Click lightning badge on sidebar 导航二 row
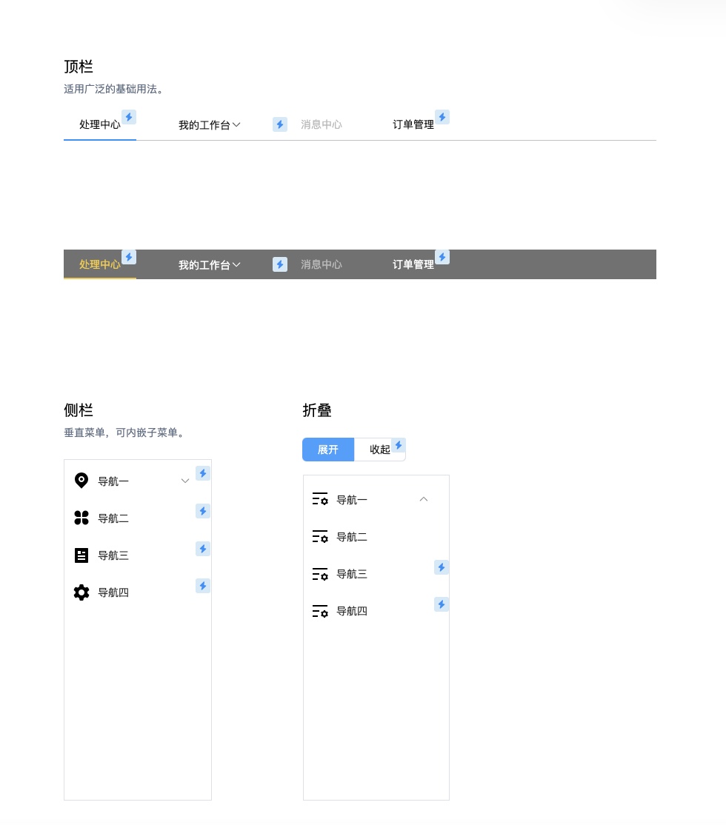 click(x=203, y=511)
